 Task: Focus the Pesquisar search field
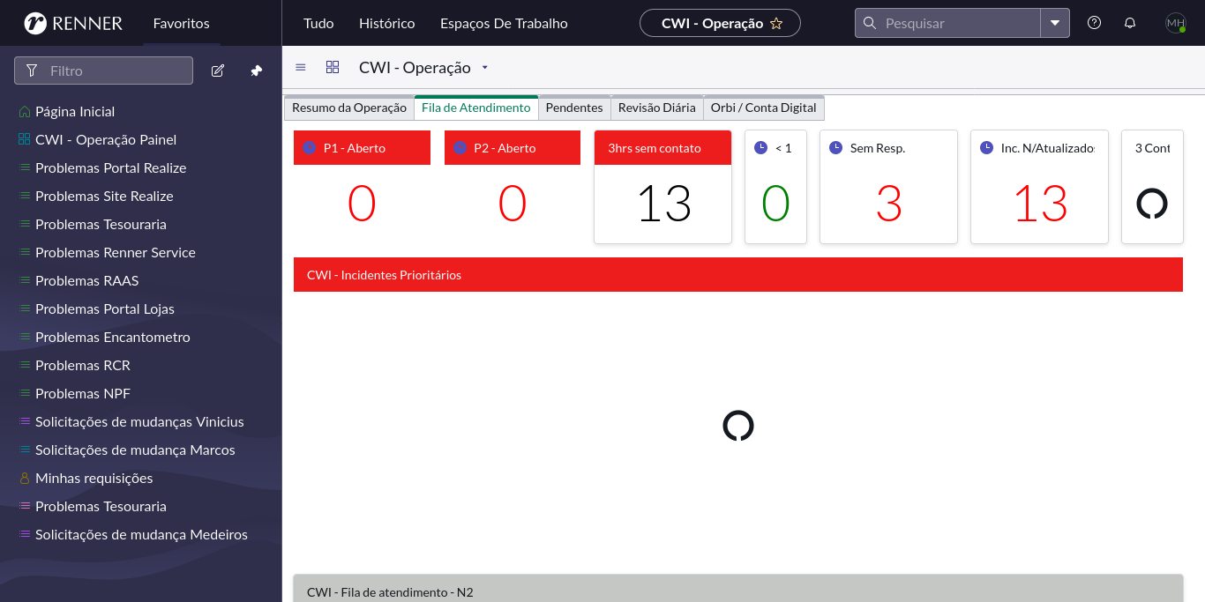click(948, 23)
